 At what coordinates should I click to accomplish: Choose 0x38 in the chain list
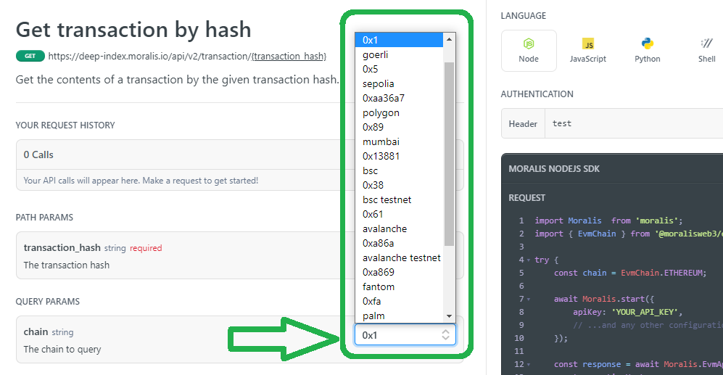point(399,185)
